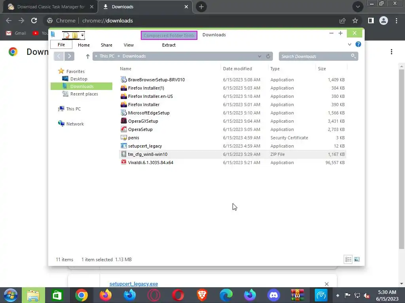
Task: Go back in Explorer navigation
Action: (59, 56)
